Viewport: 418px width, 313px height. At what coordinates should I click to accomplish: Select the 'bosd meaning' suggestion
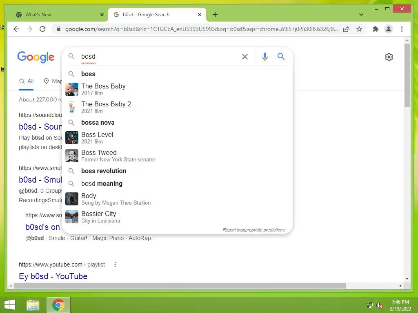[177, 184]
